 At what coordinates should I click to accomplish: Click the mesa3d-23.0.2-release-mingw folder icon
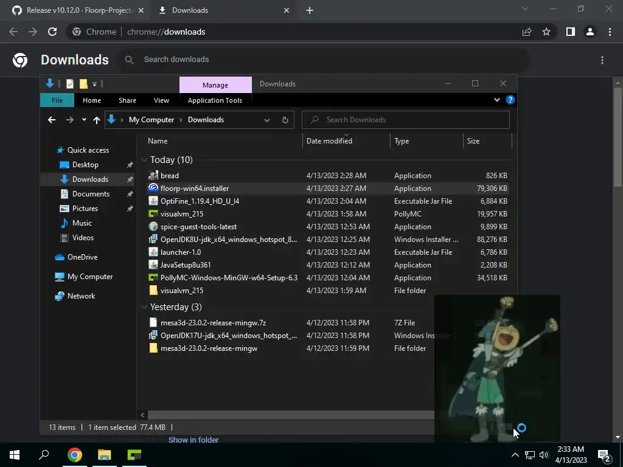[x=153, y=348]
